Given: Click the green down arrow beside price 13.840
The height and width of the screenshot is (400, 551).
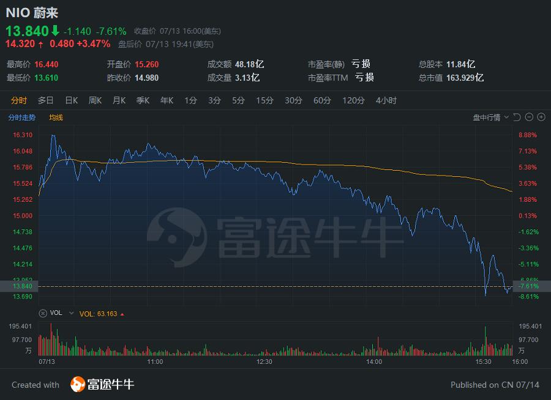Looking at the screenshot, I should tap(55, 31).
